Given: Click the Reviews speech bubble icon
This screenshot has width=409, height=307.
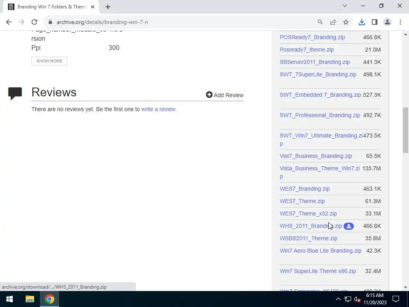Looking at the screenshot, I should click(x=15, y=94).
